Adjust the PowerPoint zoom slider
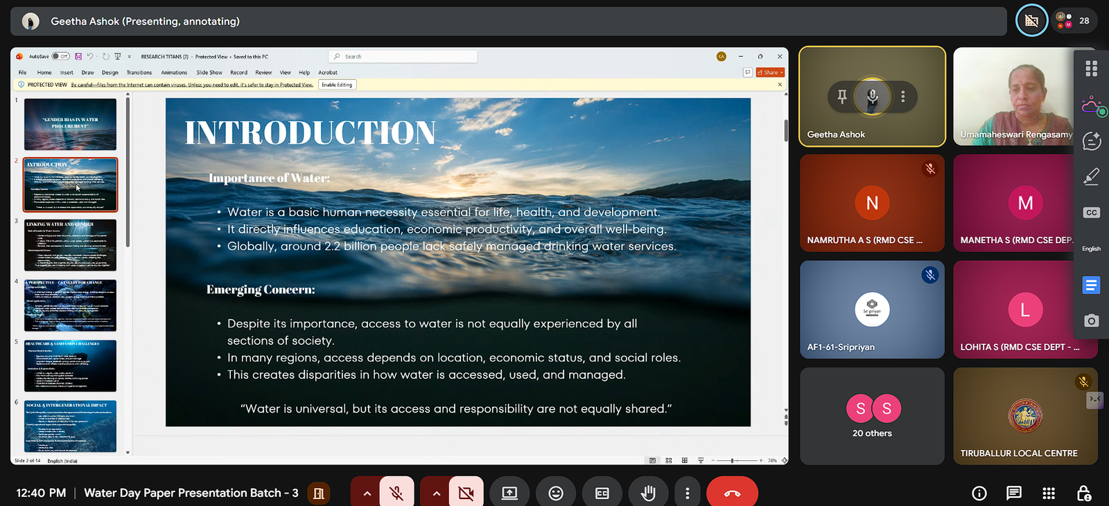This screenshot has width=1109, height=506. [732, 460]
